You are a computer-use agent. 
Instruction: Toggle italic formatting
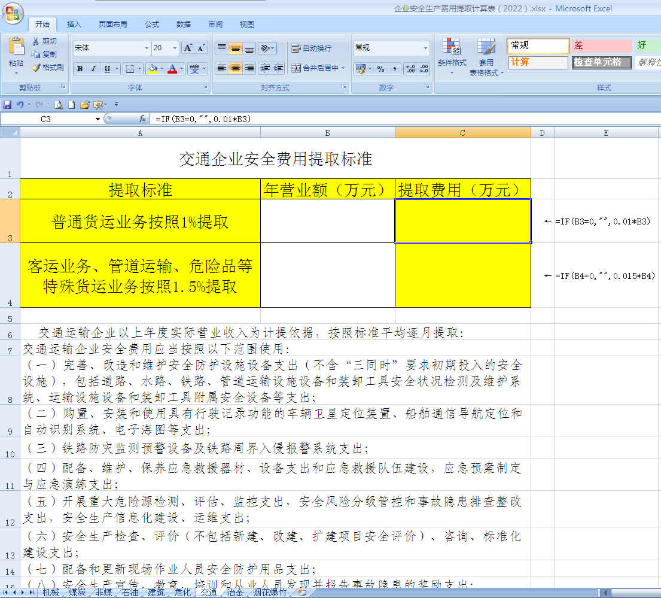(x=93, y=69)
